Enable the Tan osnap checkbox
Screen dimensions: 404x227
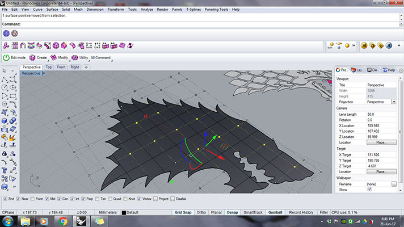[x=98, y=199]
